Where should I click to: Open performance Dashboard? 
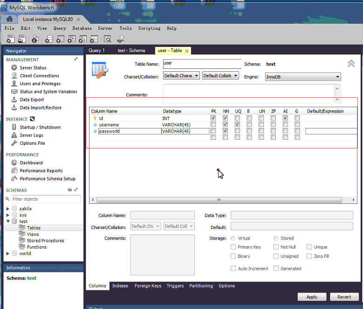(x=31, y=163)
